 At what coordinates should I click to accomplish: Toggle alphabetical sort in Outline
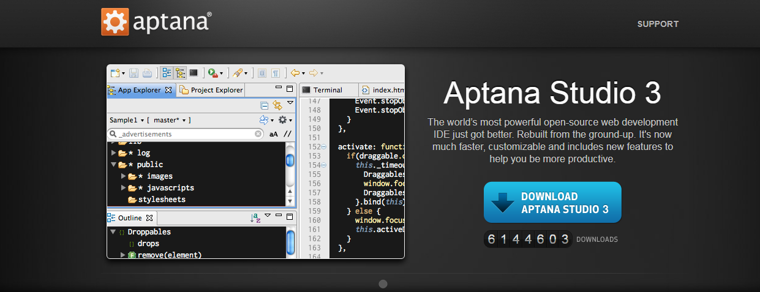pos(256,218)
